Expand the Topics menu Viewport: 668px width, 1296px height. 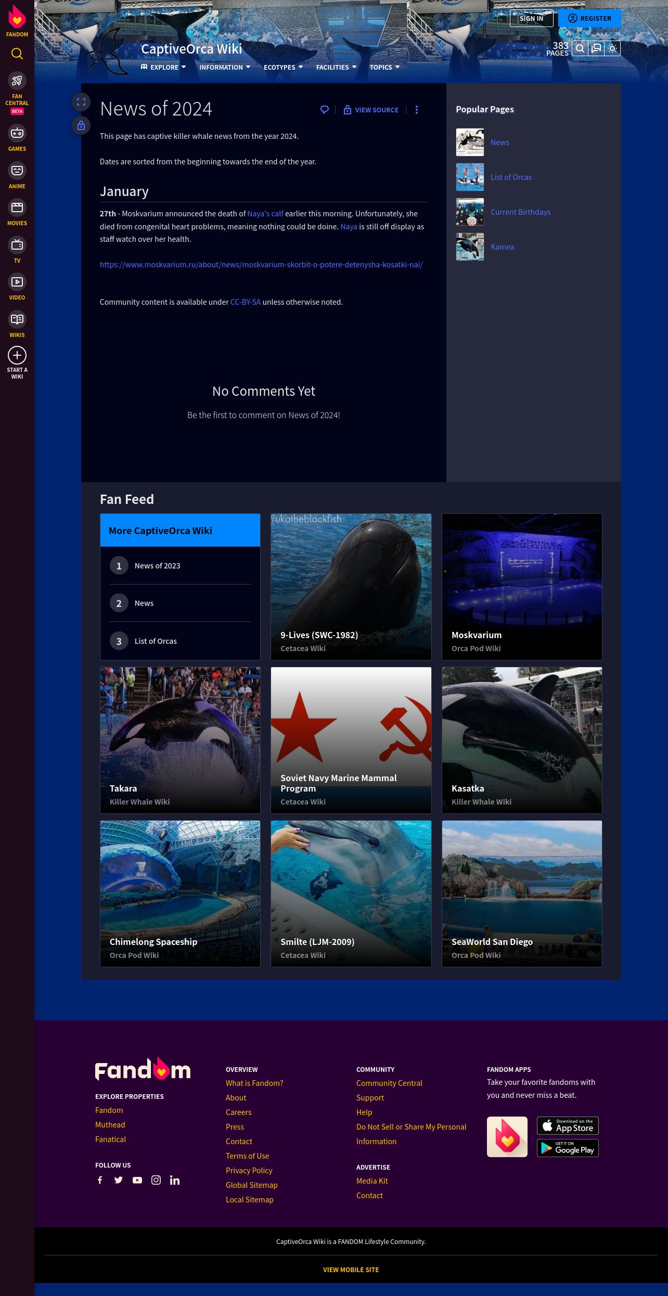point(384,67)
